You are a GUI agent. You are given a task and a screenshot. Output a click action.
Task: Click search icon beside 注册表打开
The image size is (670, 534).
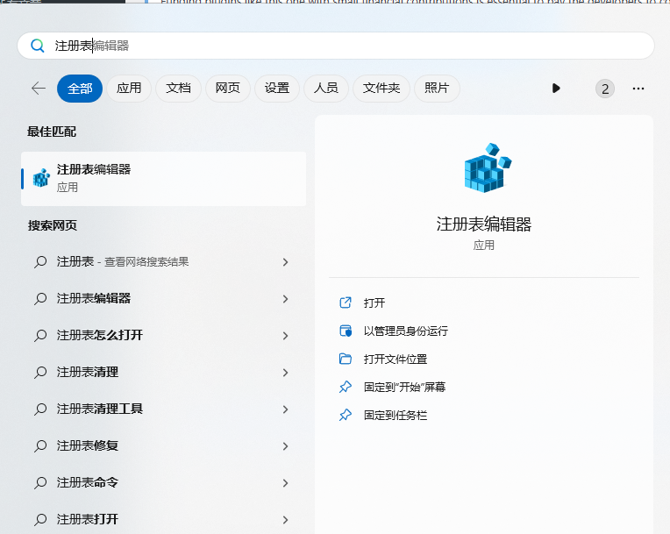click(40, 519)
